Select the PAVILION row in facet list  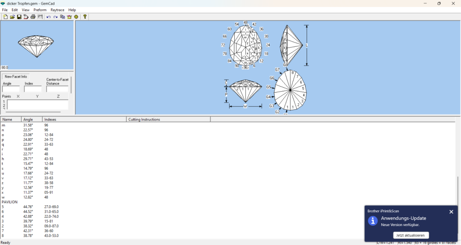pos(10,202)
